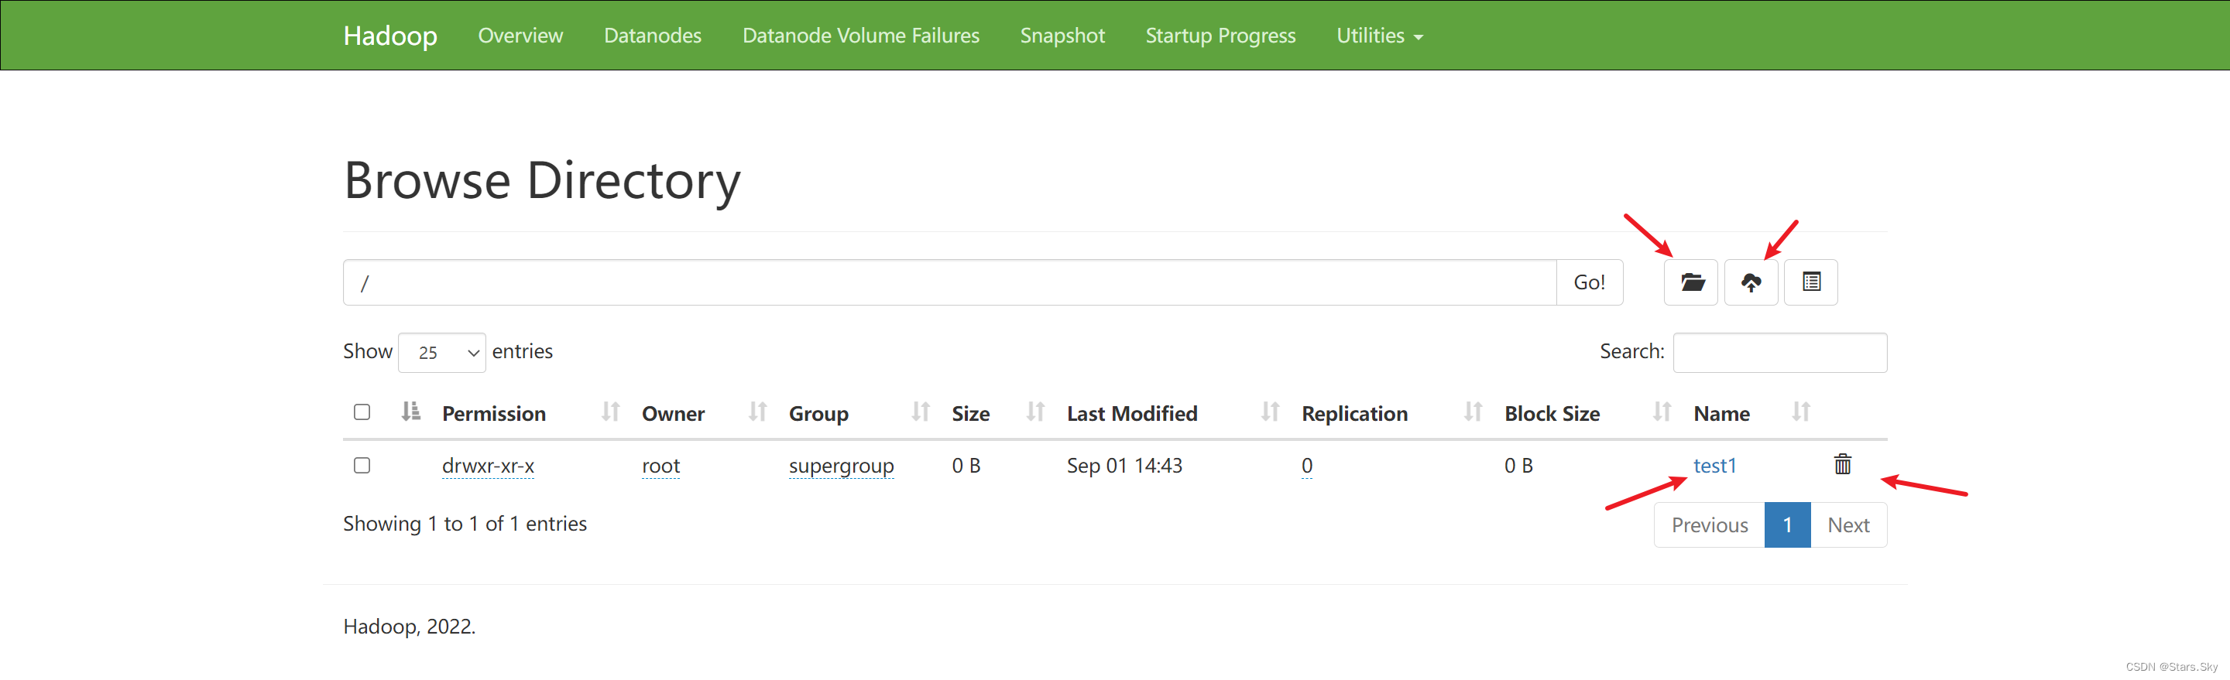Sort by Group column arrows icon

(920, 412)
